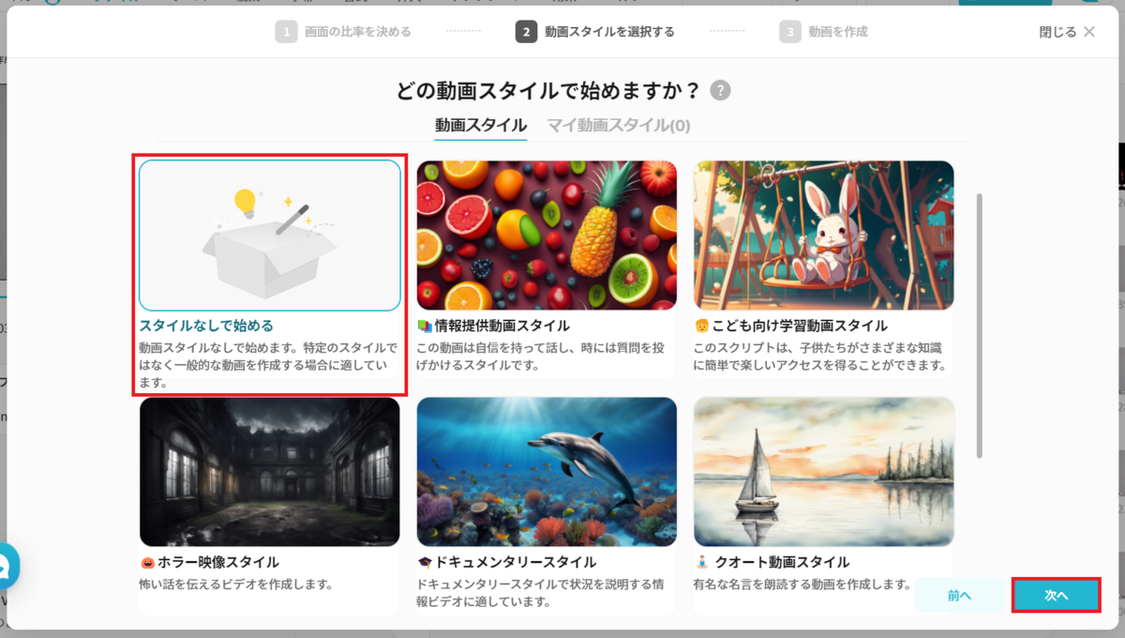
Task: Select the rabbit こども向け学習動画スタイル thumbnail
Action: pos(824,235)
